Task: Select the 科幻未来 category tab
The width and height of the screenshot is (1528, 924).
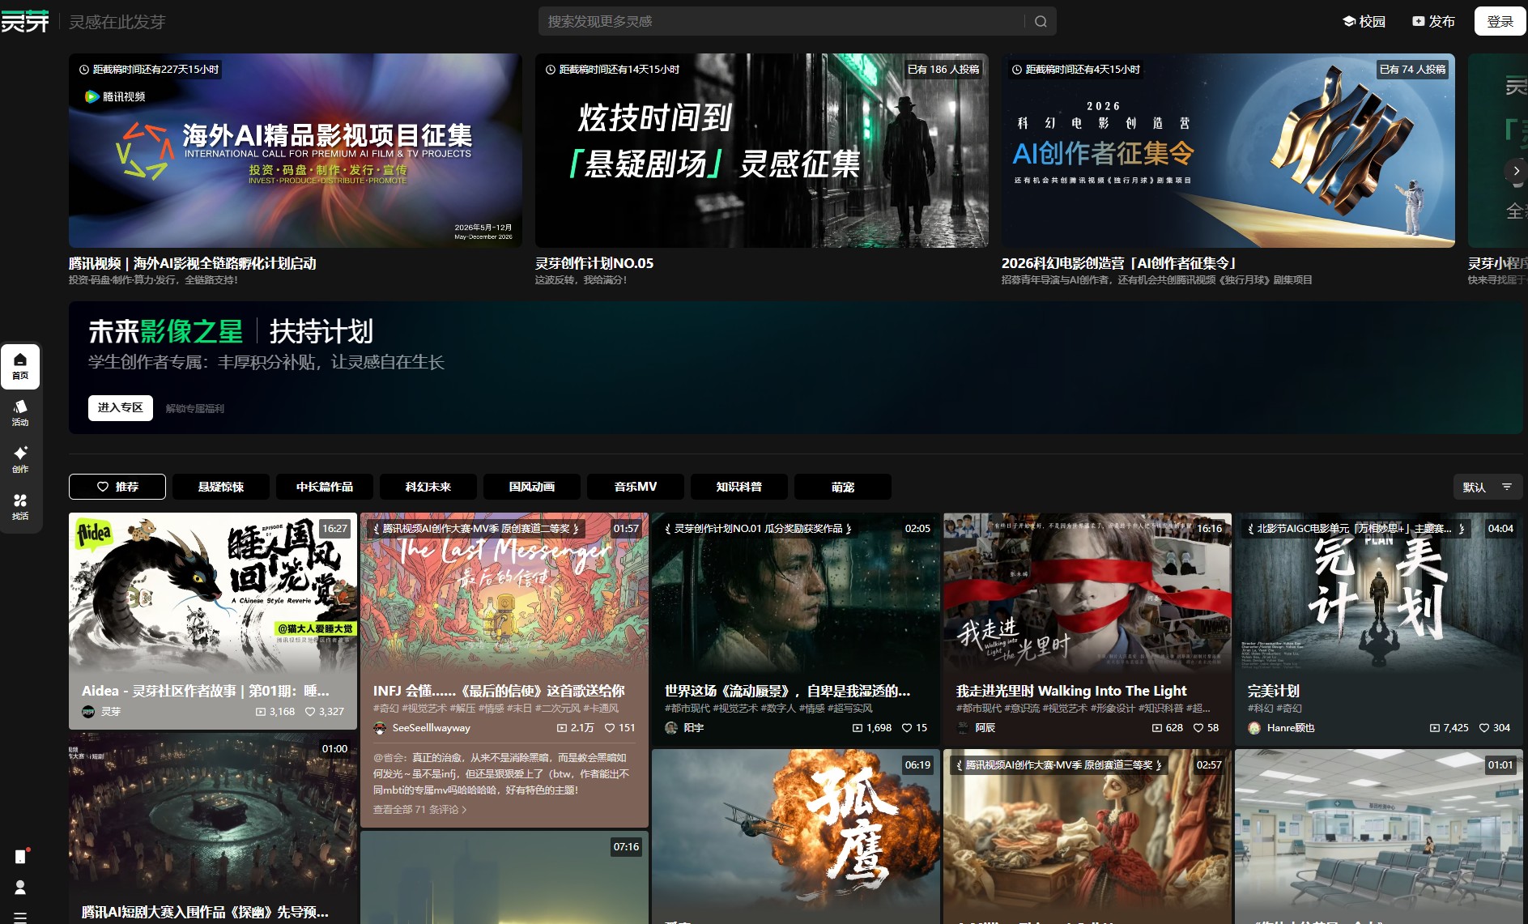Action: (428, 487)
